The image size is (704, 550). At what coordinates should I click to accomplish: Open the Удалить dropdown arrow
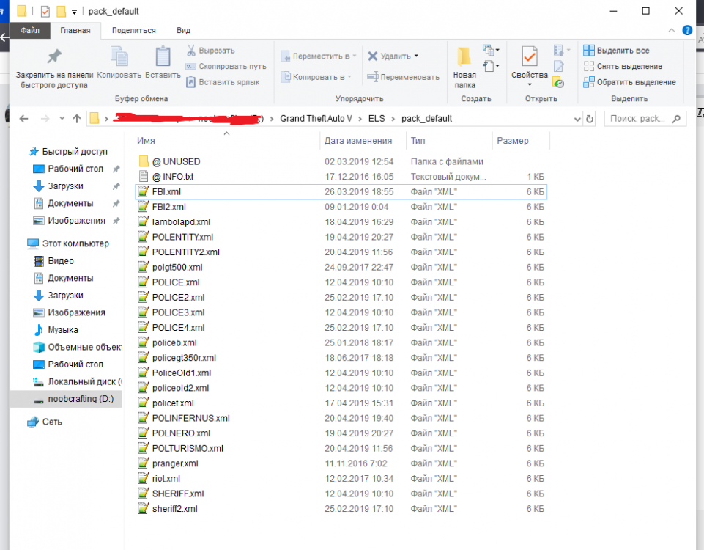pyautogui.click(x=416, y=56)
